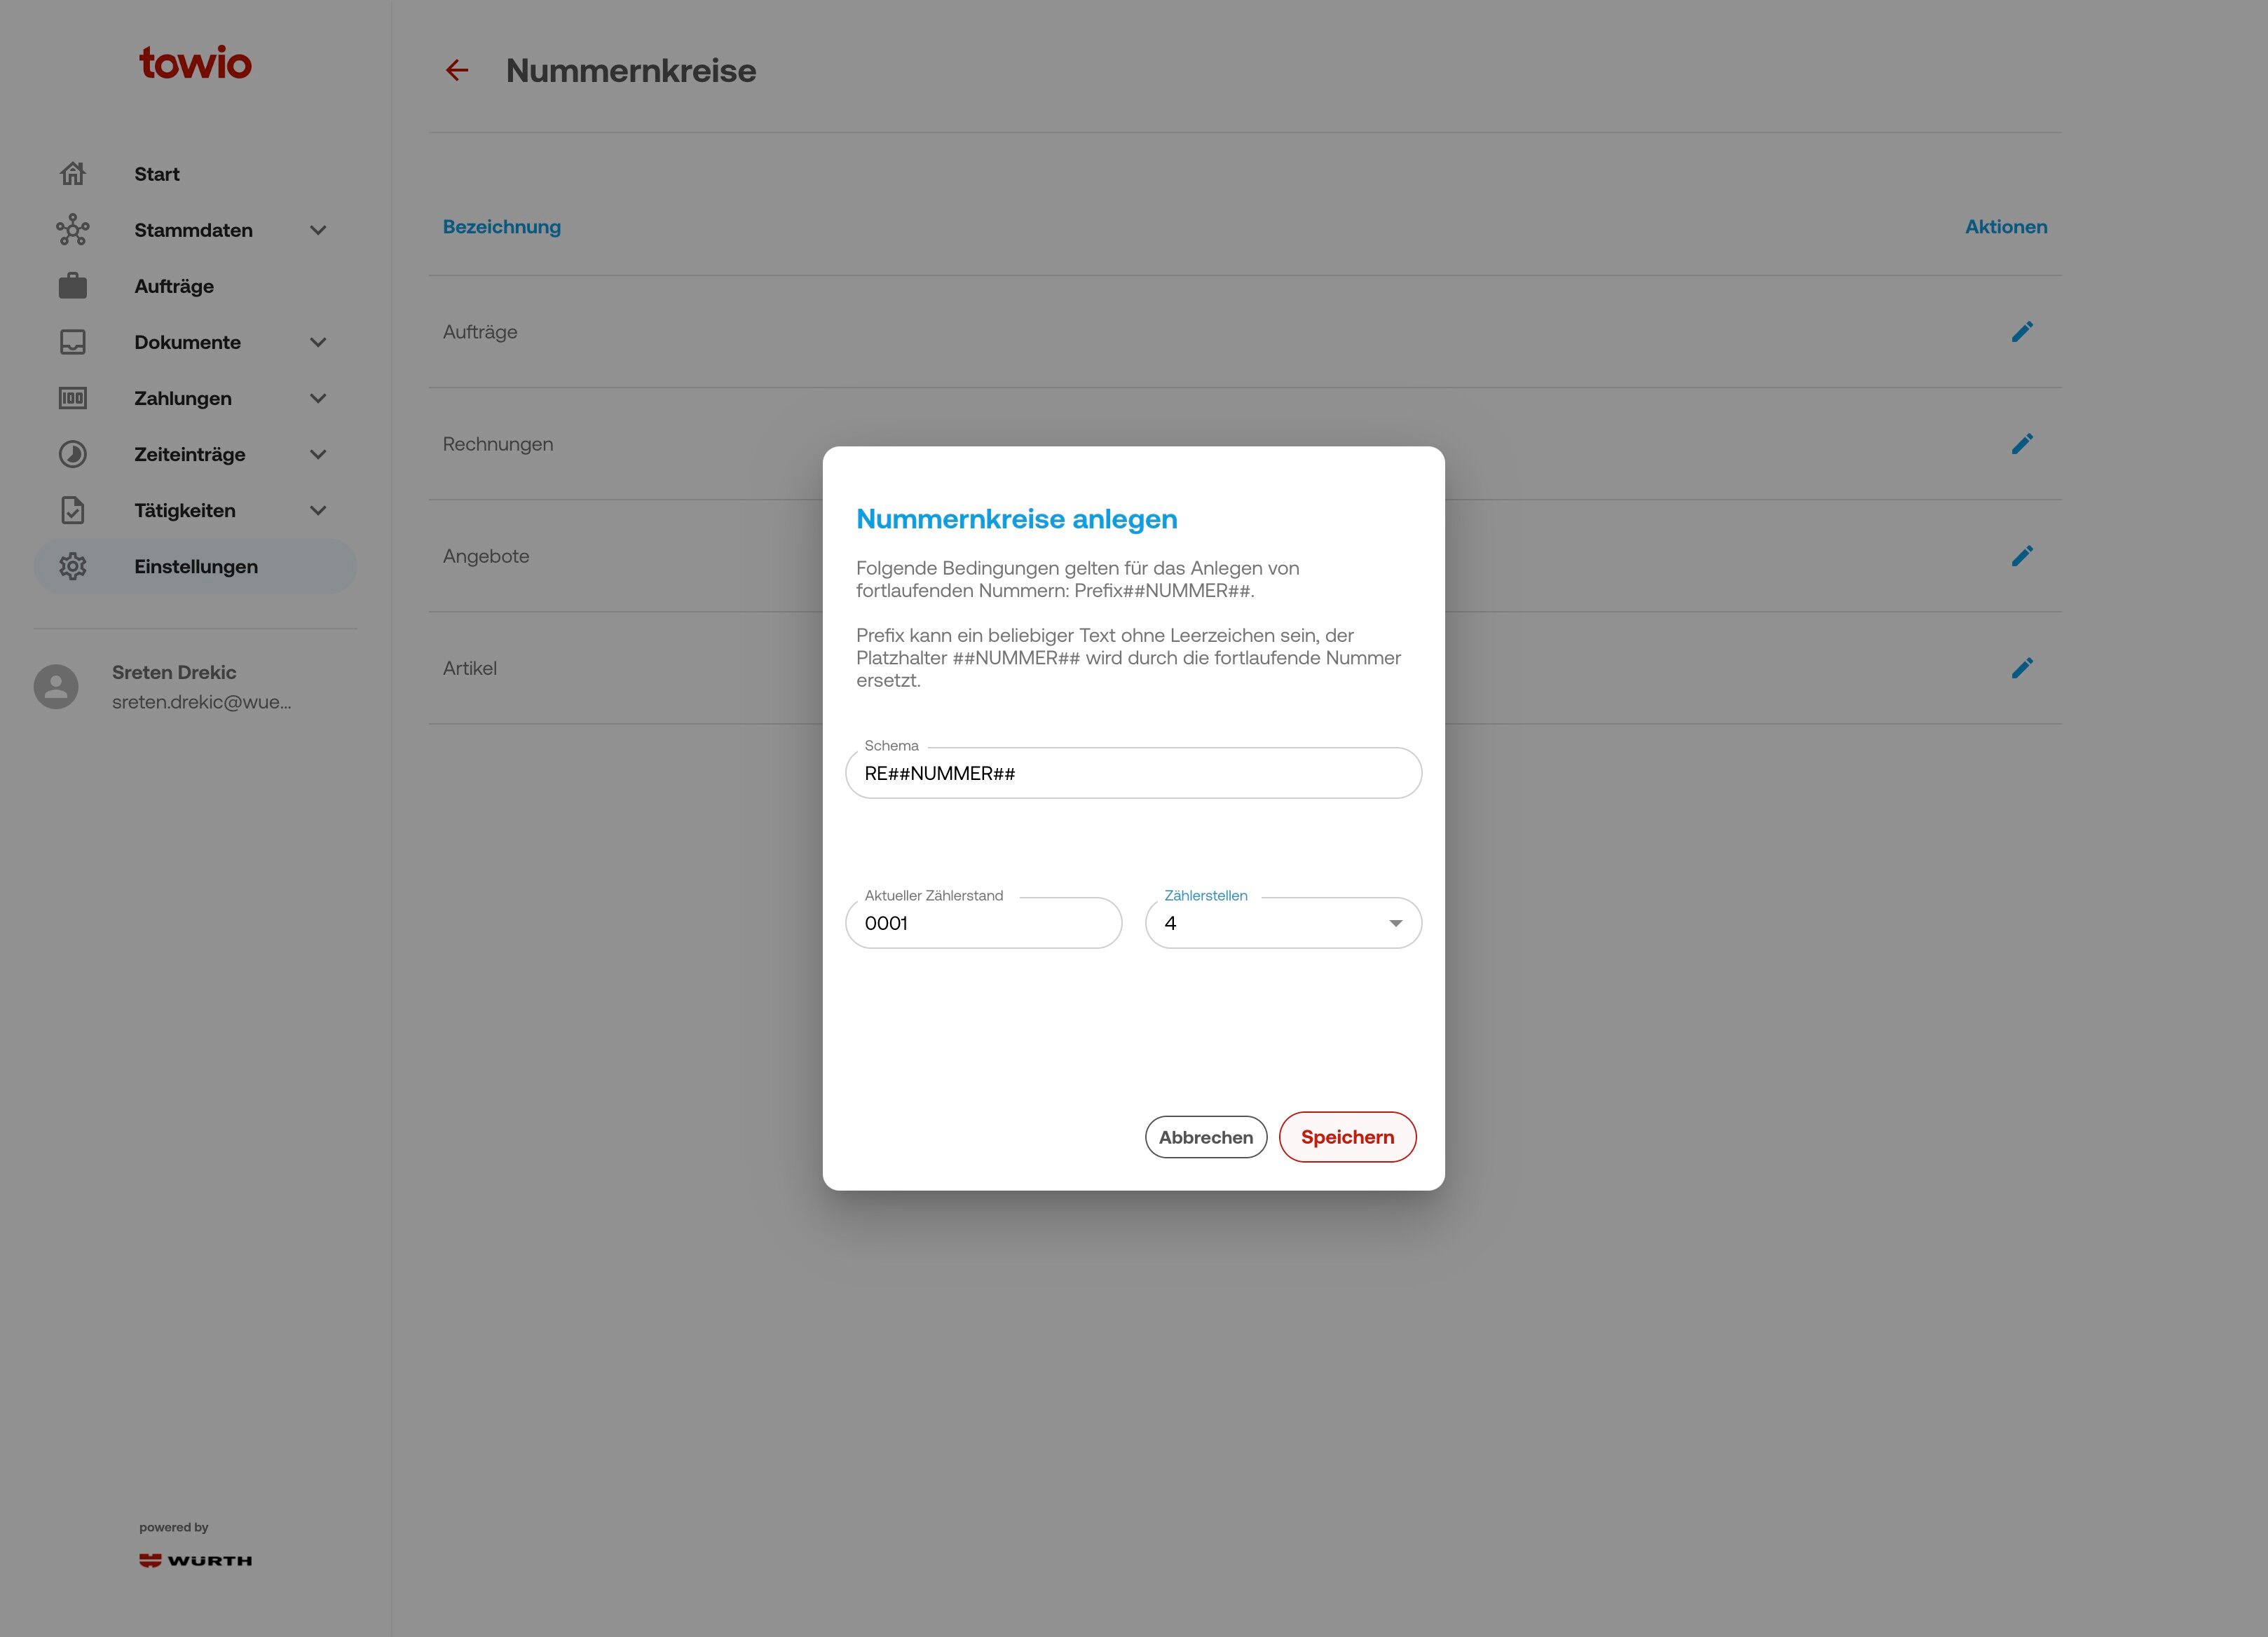Click the user avatar icon
This screenshot has width=2268, height=1637.
(x=56, y=687)
